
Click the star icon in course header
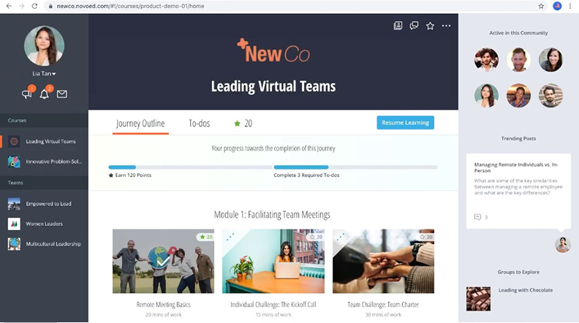[x=430, y=26]
